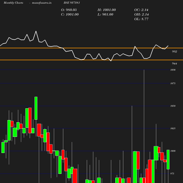Viewport: 183px width, 183px height.
Task: Click the 'BSE 937381' symbol label
Action: click(72, 3)
